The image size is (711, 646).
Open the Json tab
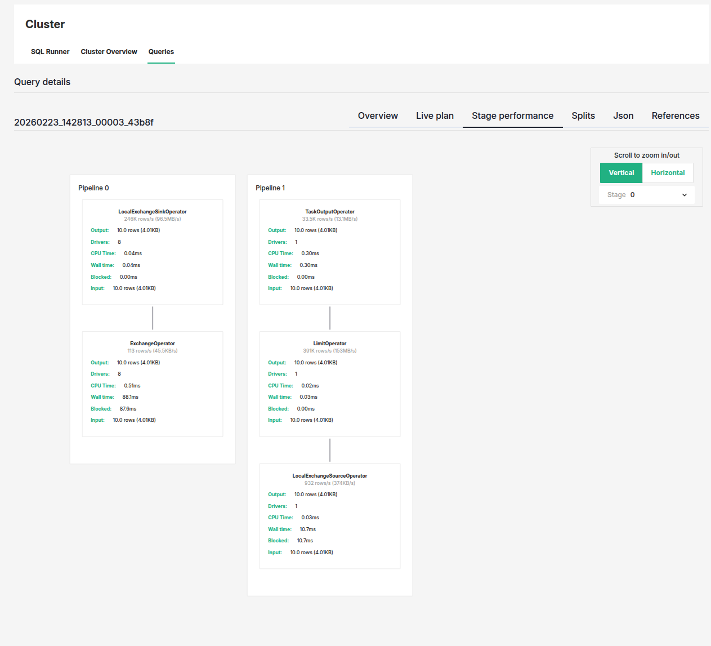(x=623, y=115)
